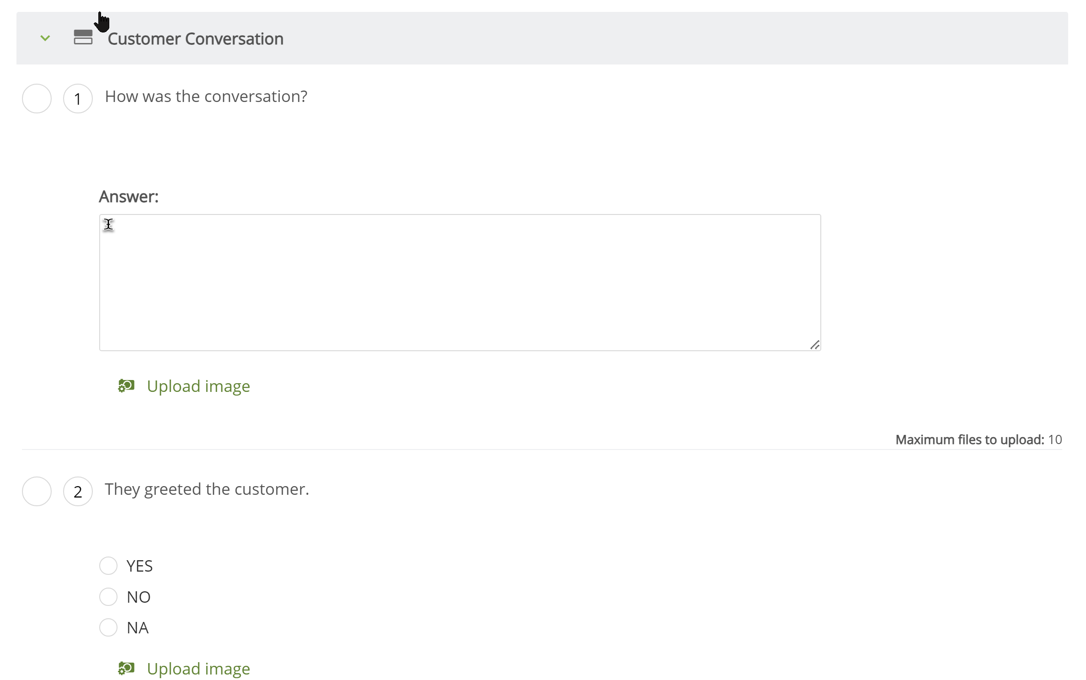Click the question number 2 badge
This screenshot has width=1086, height=680.
78,491
